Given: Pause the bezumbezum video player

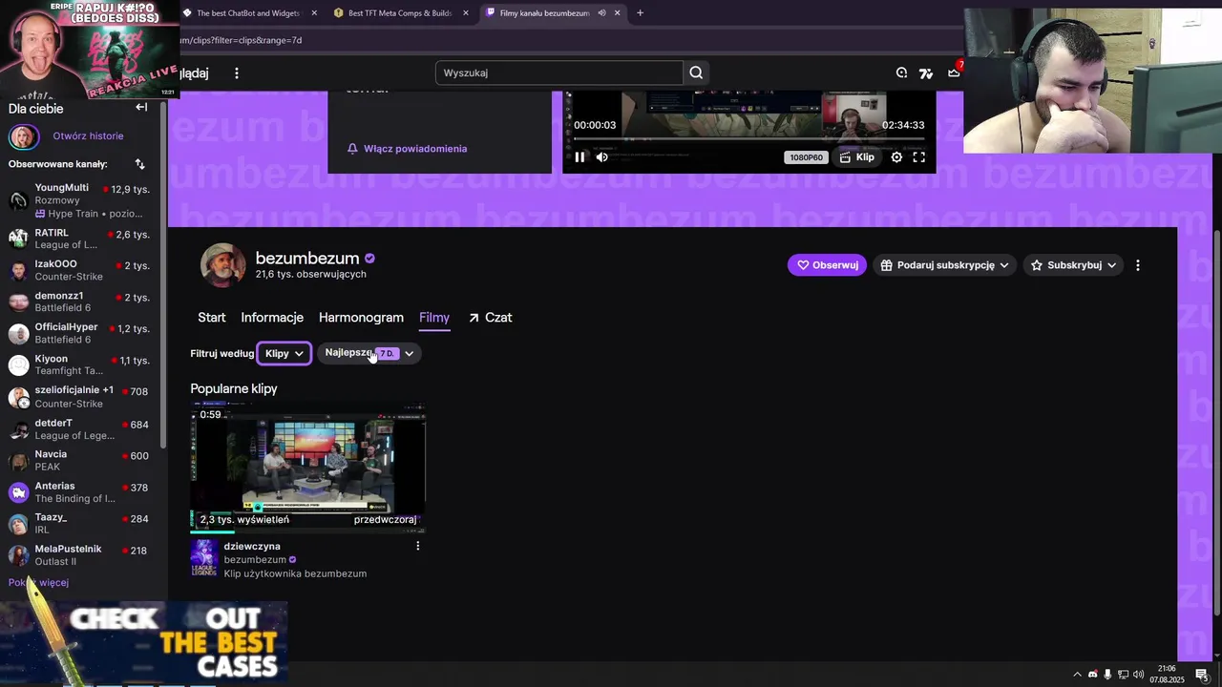Looking at the screenshot, I should click(x=579, y=157).
